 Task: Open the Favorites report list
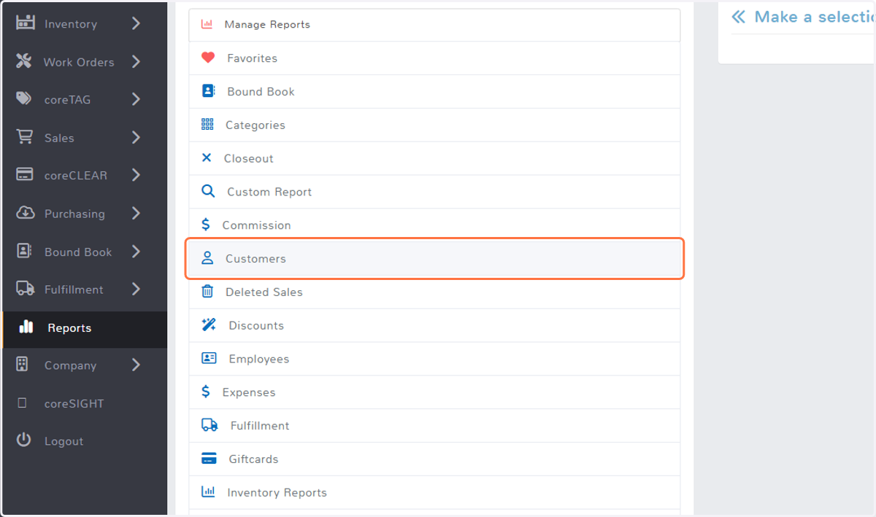[x=434, y=58]
